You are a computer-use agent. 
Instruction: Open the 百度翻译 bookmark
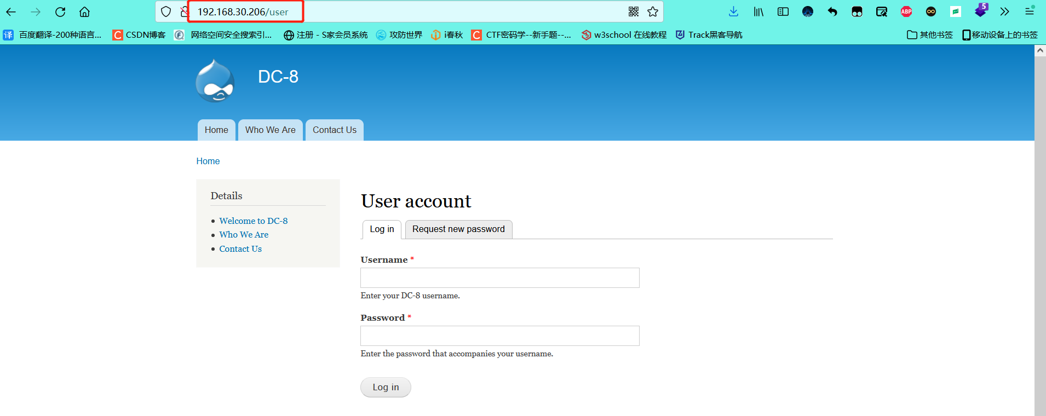53,35
